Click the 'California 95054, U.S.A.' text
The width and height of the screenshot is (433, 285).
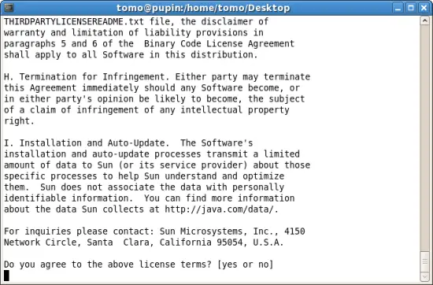(x=221, y=242)
